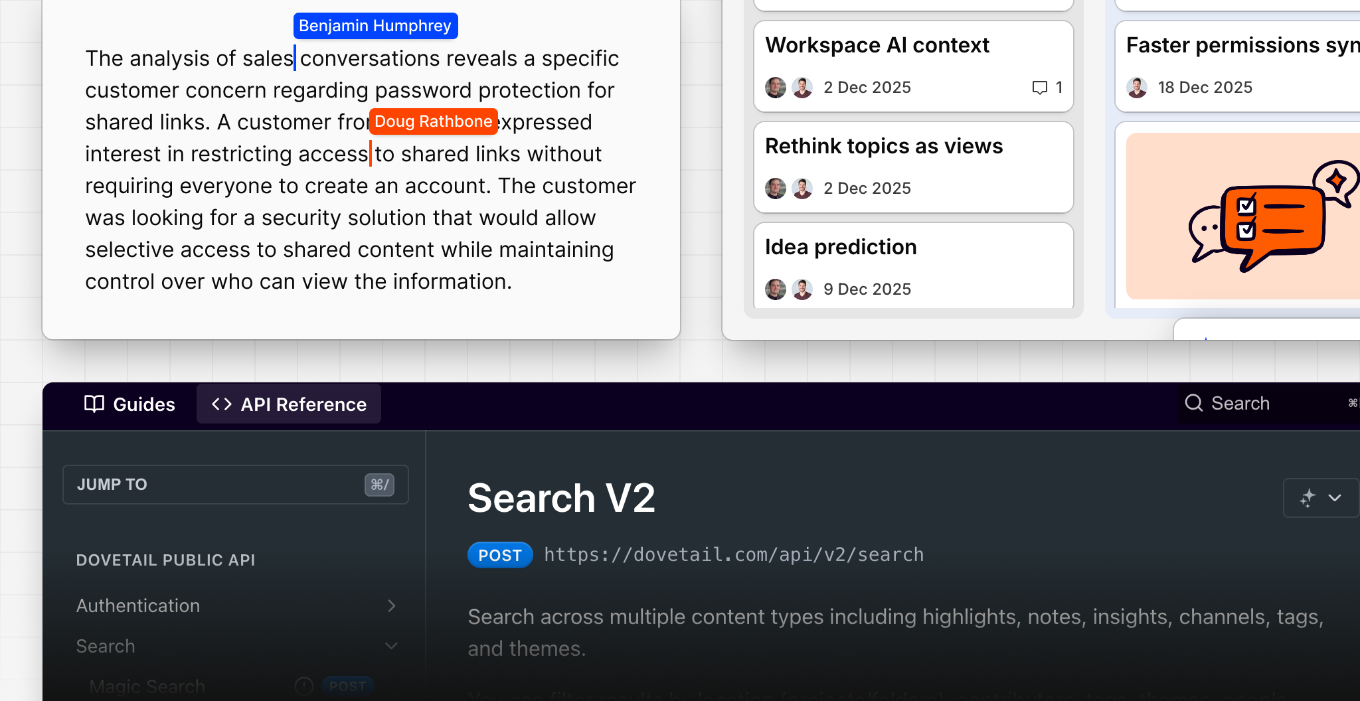The width and height of the screenshot is (1360, 701).
Task: Click the first avatar on Rethink topics card
Action: [776, 189]
